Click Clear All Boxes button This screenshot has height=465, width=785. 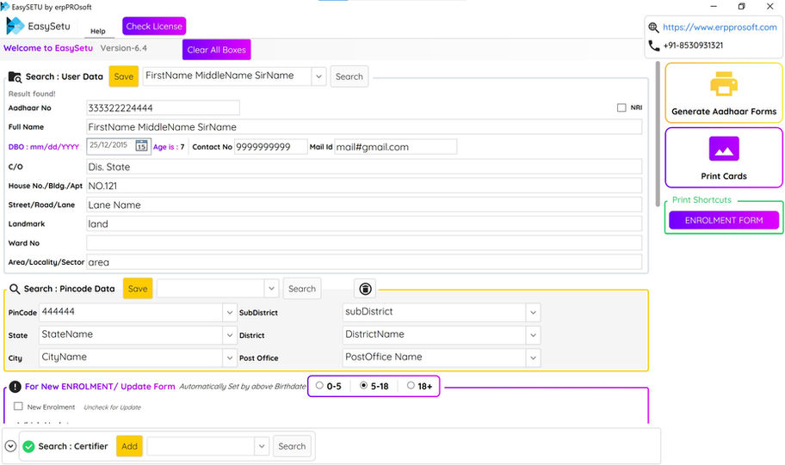click(x=216, y=50)
